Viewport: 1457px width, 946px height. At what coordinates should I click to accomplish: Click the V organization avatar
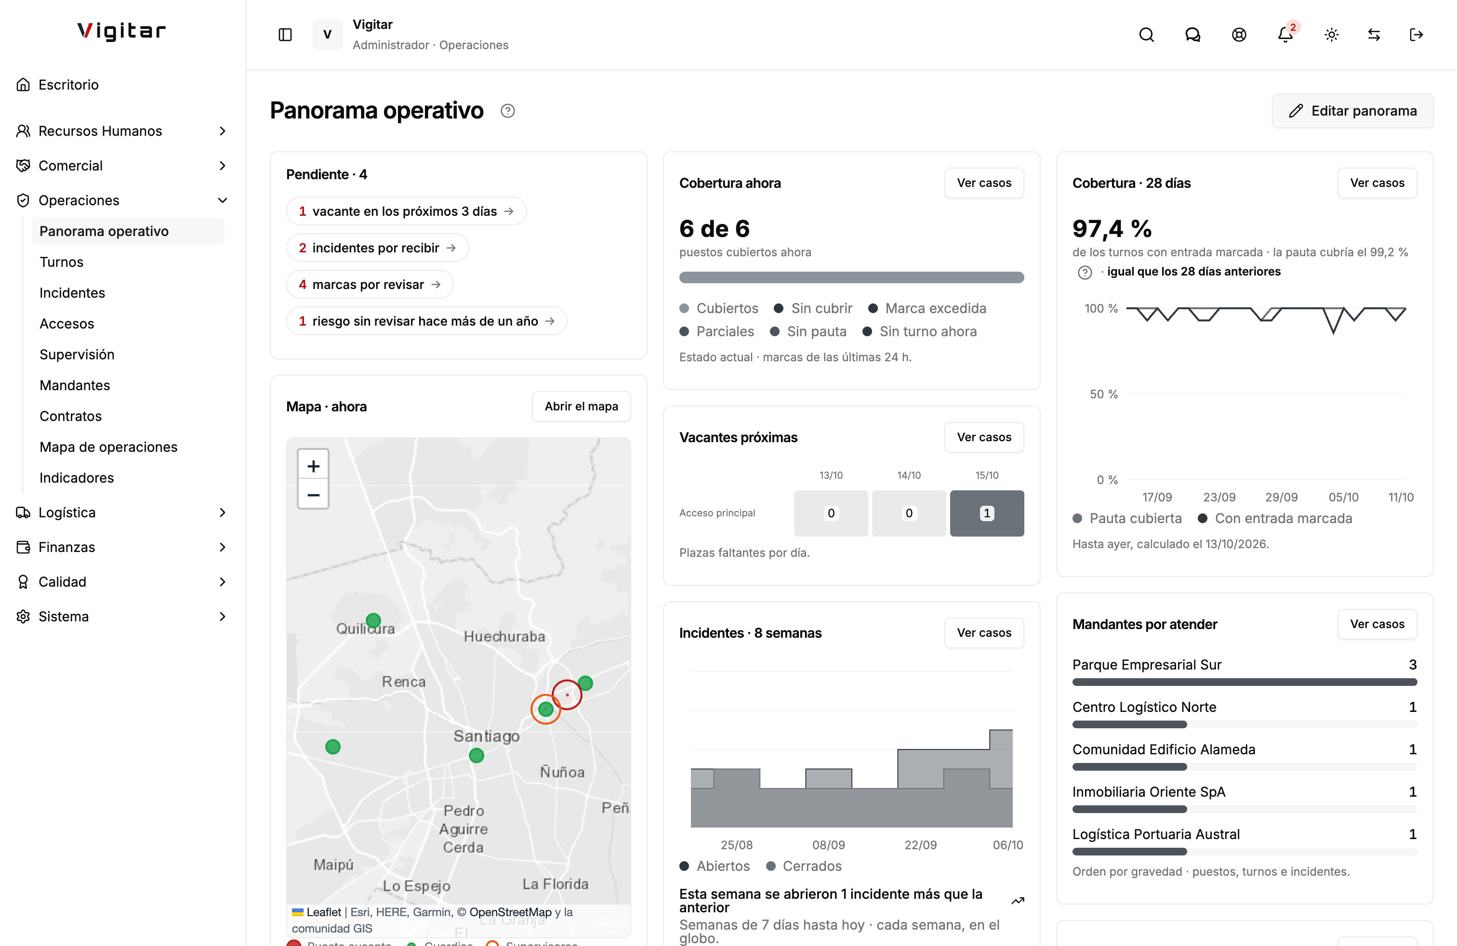click(x=328, y=35)
